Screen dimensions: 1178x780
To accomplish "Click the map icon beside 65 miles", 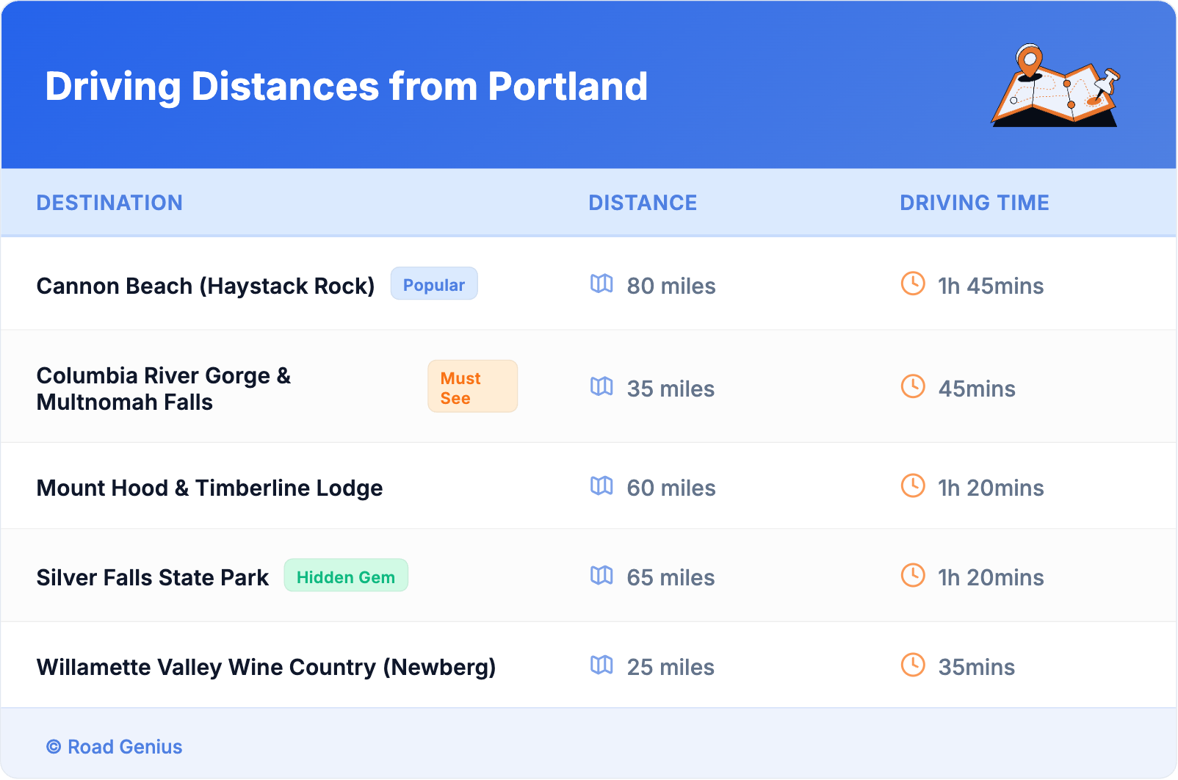I will click(x=601, y=575).
